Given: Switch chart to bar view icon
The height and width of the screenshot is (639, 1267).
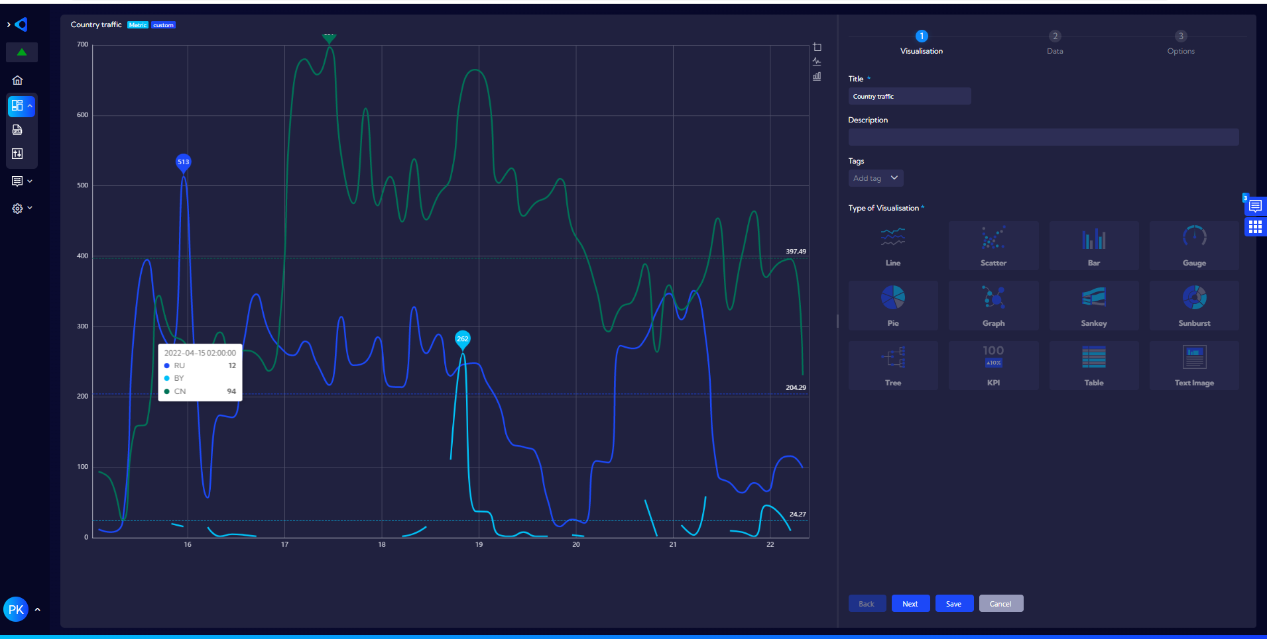Looking at the screenshot, I should pos(817,76).
